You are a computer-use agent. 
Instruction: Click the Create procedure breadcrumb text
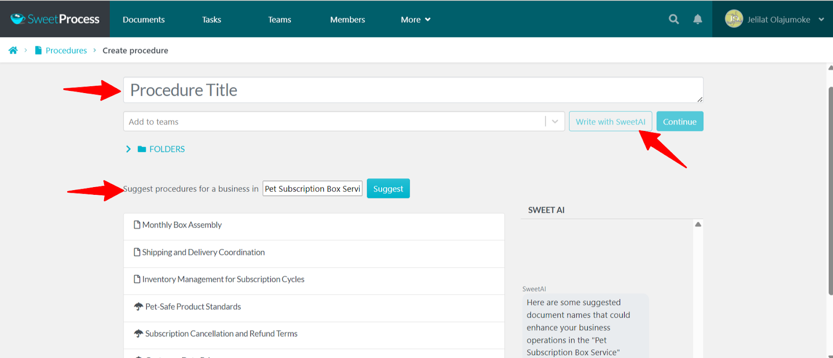pyautogui.click(x=135, y=50)
